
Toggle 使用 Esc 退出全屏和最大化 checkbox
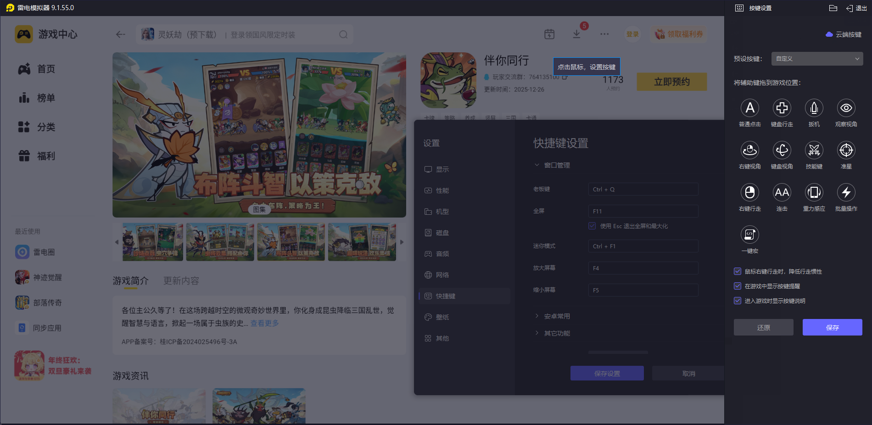pyautogui.click(x=592, y=226)
